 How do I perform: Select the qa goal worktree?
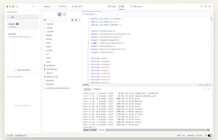[23, 35]
